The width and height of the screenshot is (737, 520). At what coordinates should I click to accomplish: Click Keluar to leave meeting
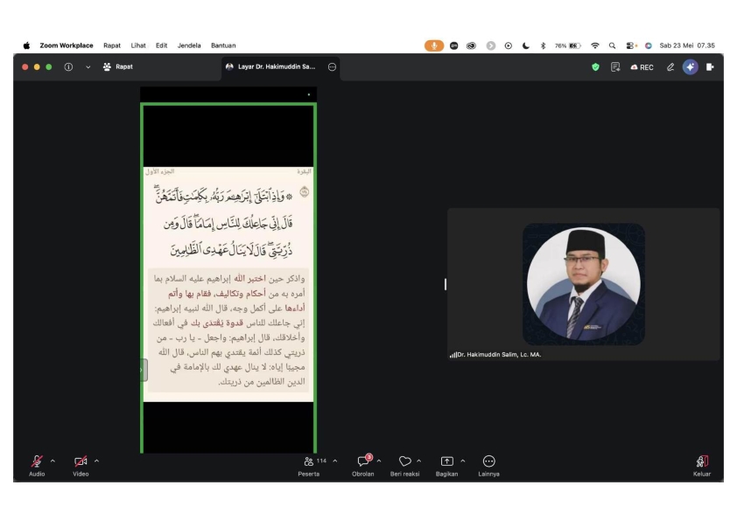pos(702,465)
